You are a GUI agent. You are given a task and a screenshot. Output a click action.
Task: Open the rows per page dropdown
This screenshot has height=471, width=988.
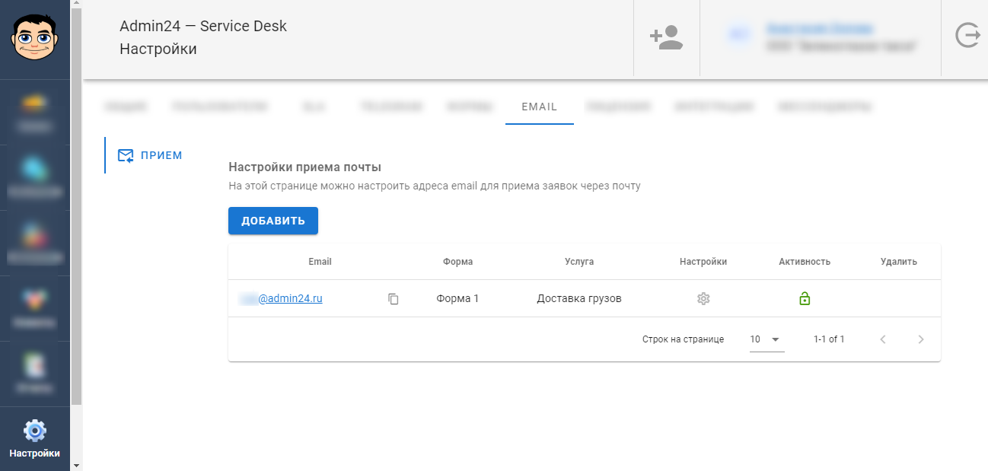click(766, 339)
